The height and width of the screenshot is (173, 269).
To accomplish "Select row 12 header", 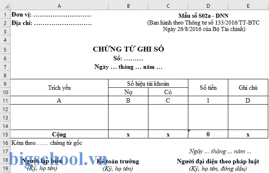I will tap(5, 109).
